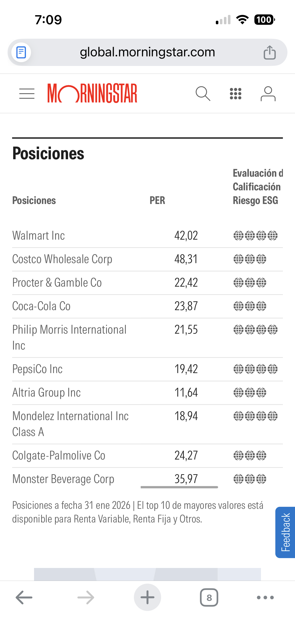The image size is (295, 640).
Task: Open the page reader icon in address bar
Action: pos(21,53)
